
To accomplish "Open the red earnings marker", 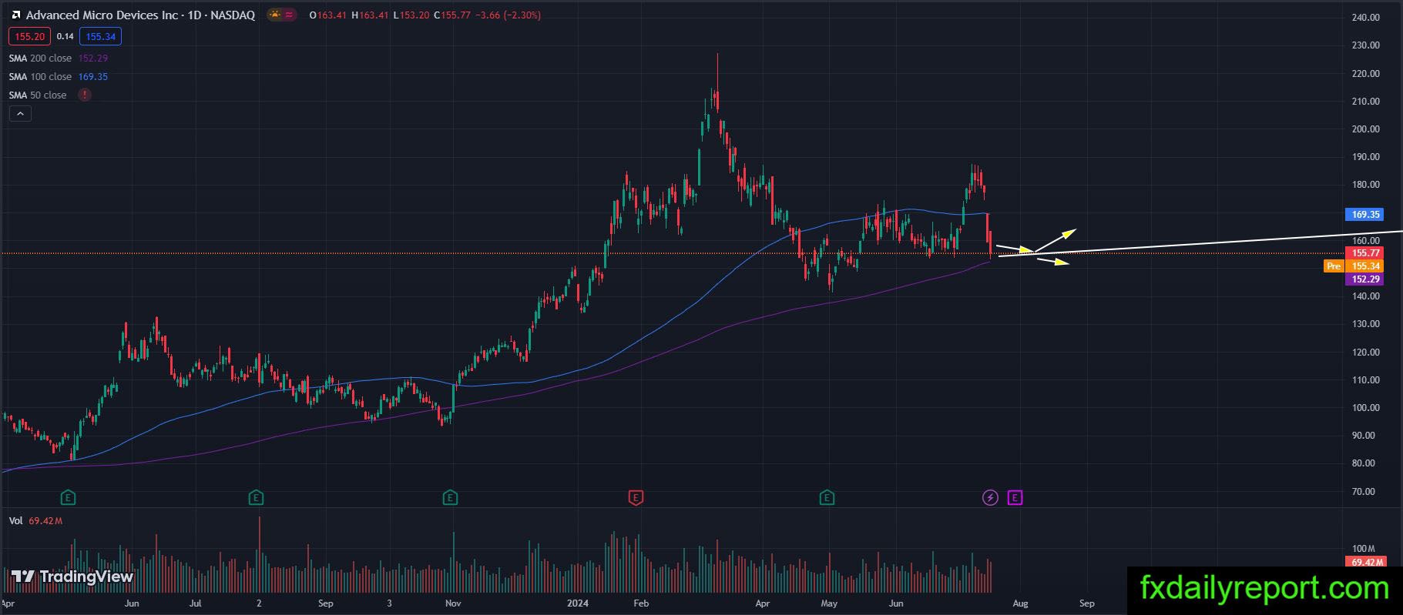I will click(x=636, y=498).
